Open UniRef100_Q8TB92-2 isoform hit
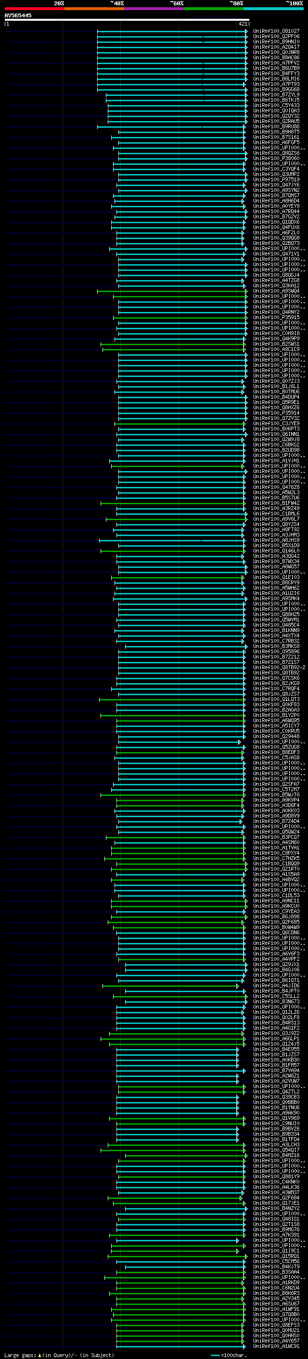The image size is (308, 1359). coord(279,667)
